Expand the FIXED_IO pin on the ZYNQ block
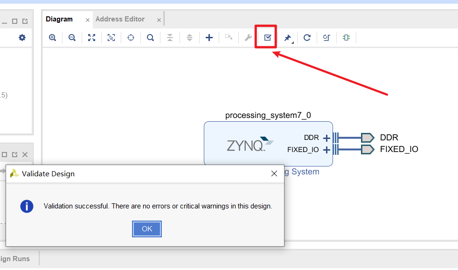 tap(326, 149)
